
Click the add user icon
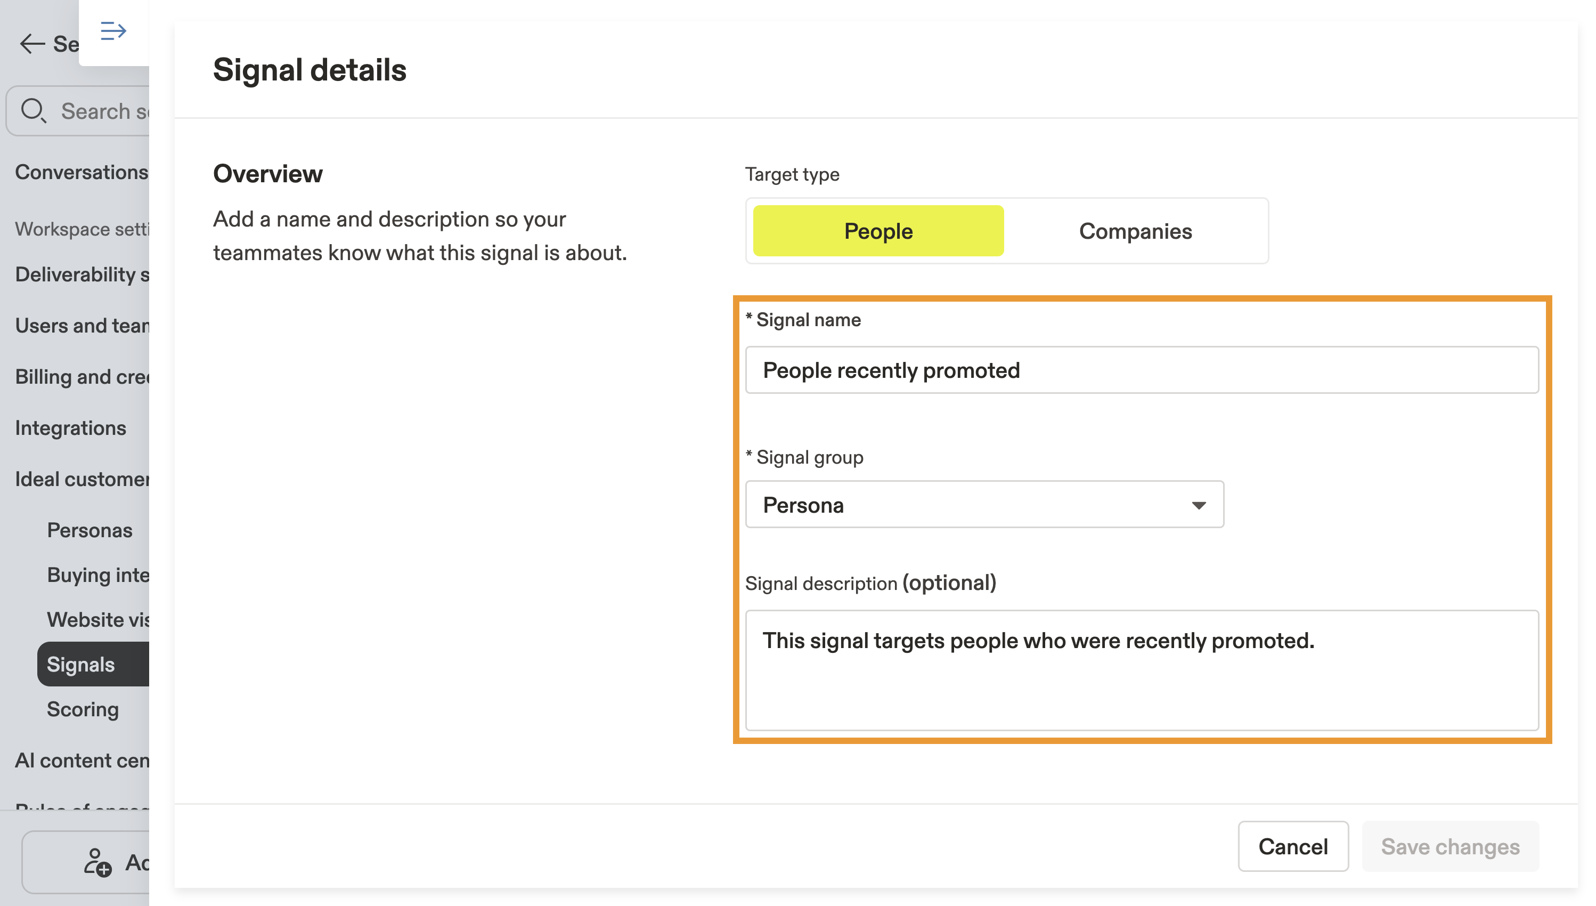97,862
